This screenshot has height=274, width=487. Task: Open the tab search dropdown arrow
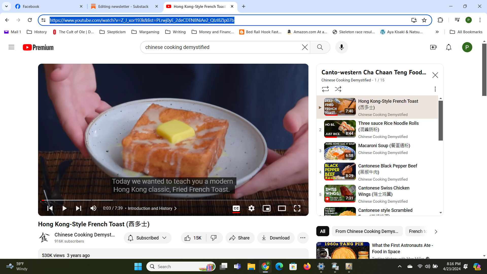(6, 6)
